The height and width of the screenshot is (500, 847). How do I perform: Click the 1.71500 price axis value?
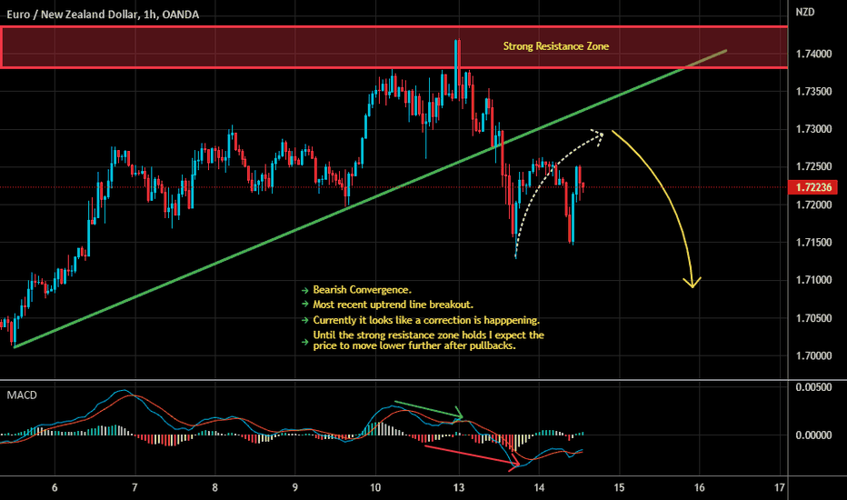point(813,242)
